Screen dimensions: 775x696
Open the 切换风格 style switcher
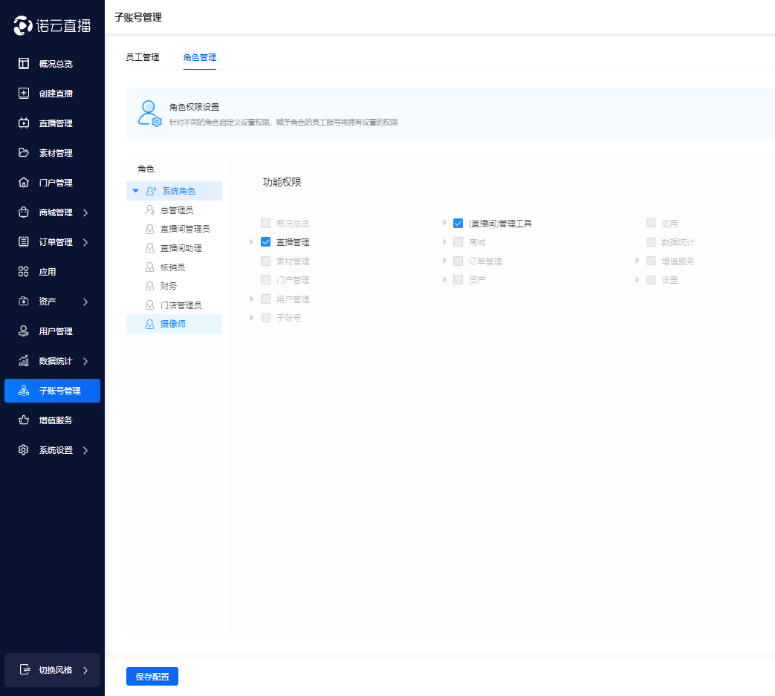pos(52,670)
